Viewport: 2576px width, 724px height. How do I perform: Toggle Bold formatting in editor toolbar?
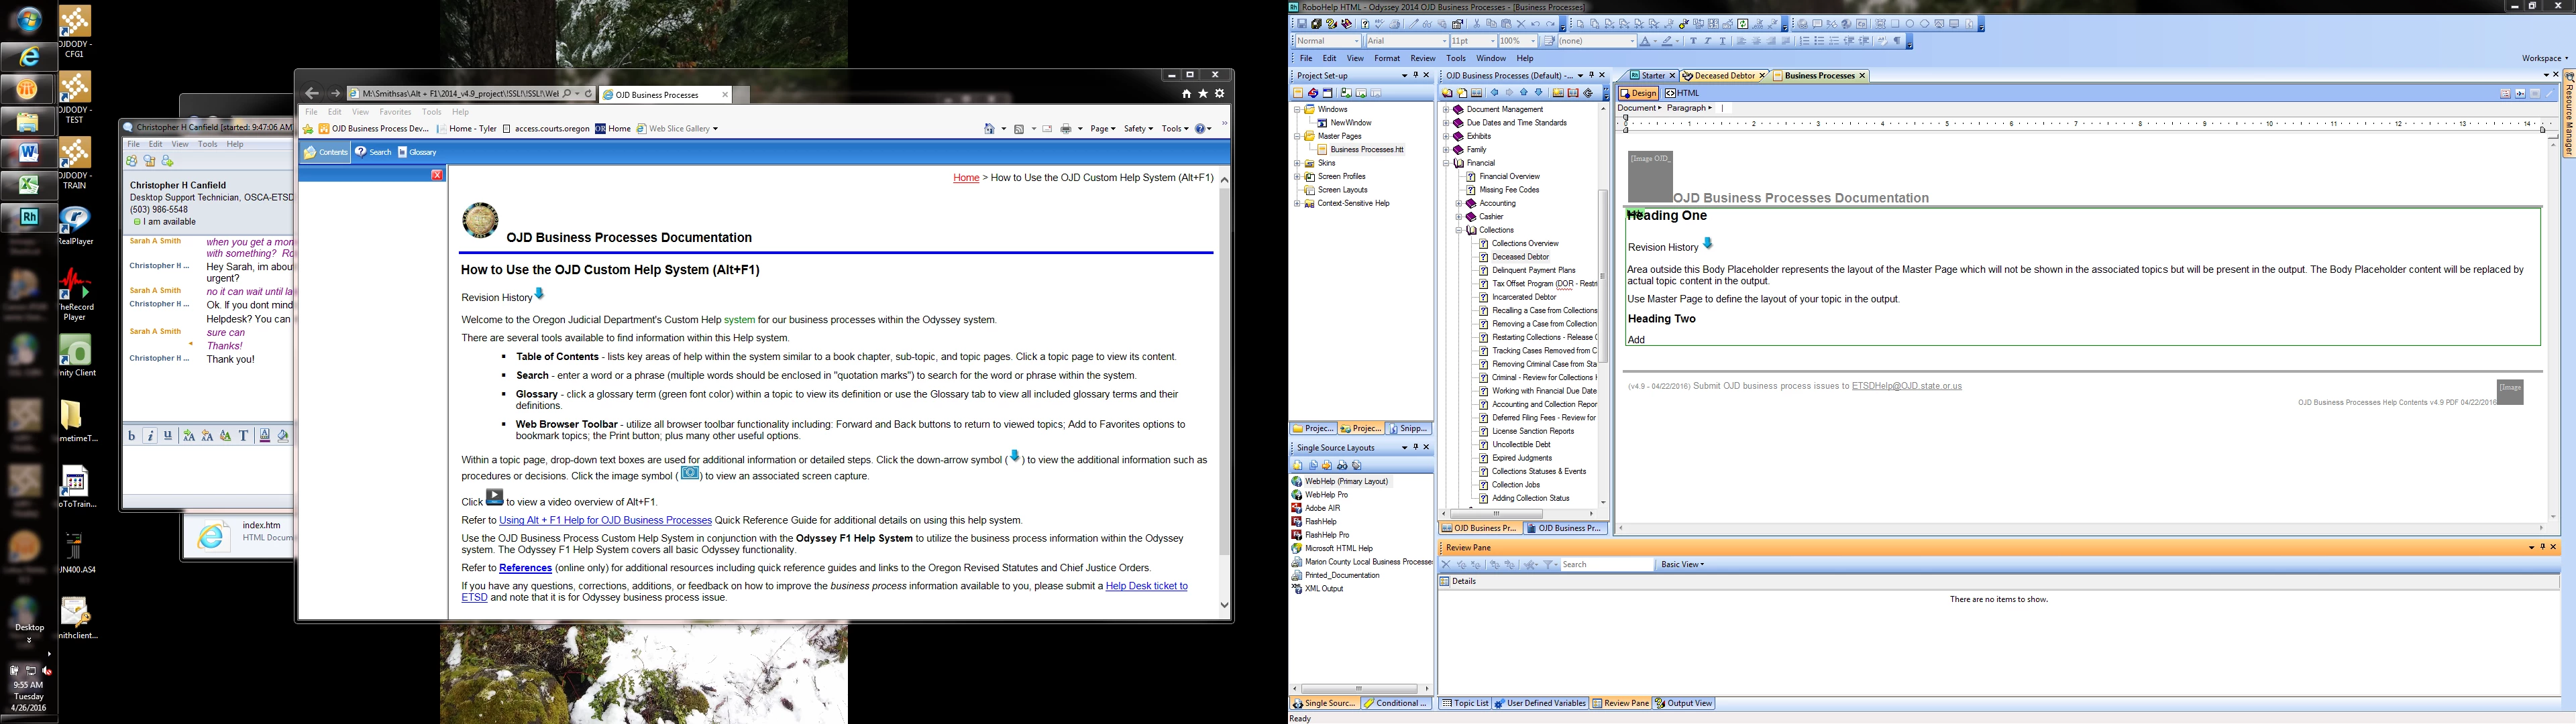click(x=1694, y=41)
